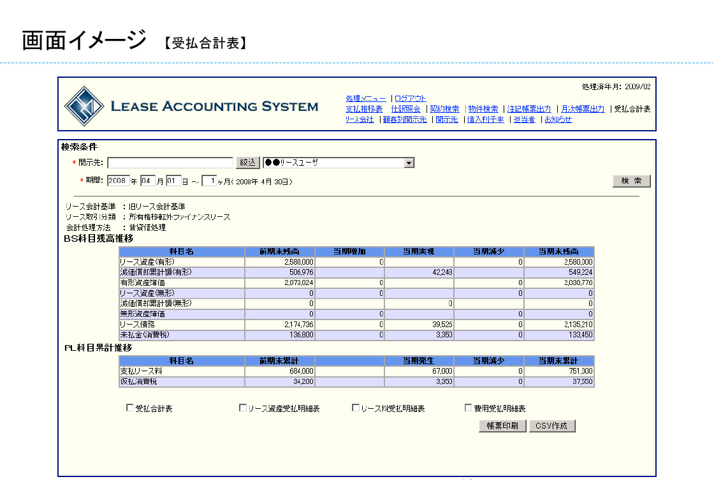Click the 検索 search button

[632, 180]
